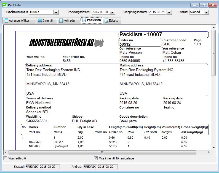Click Terms of delivery EXW Hudiksvall
The width and height of the screenshot is (219, 173).
[39, 103]
